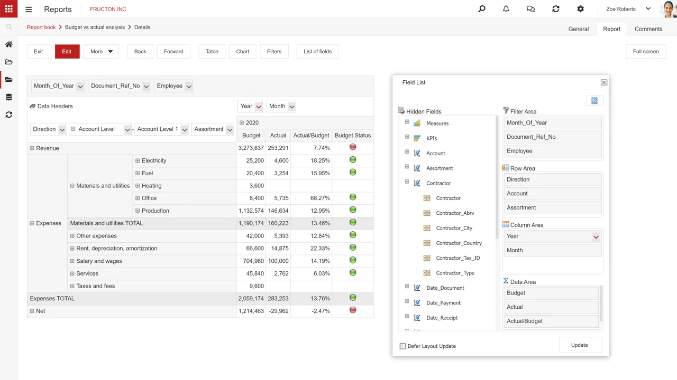The height and width of the screenshot is (380, 677).
Task: Open search from the top bar
Action: click(x=481, y=9)
